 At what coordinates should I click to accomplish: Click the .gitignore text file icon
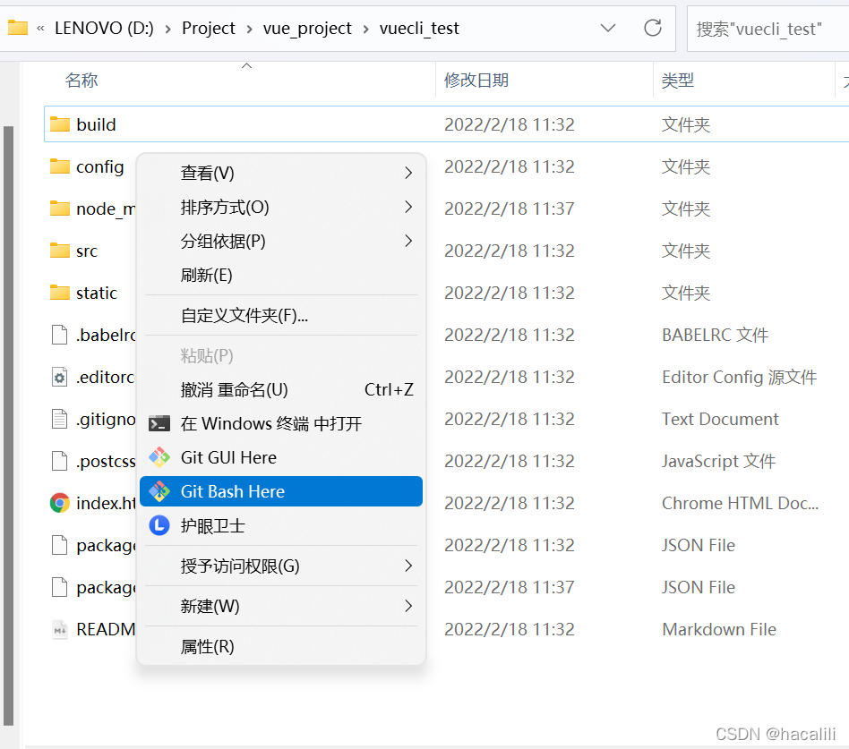(x=60, y=419)
